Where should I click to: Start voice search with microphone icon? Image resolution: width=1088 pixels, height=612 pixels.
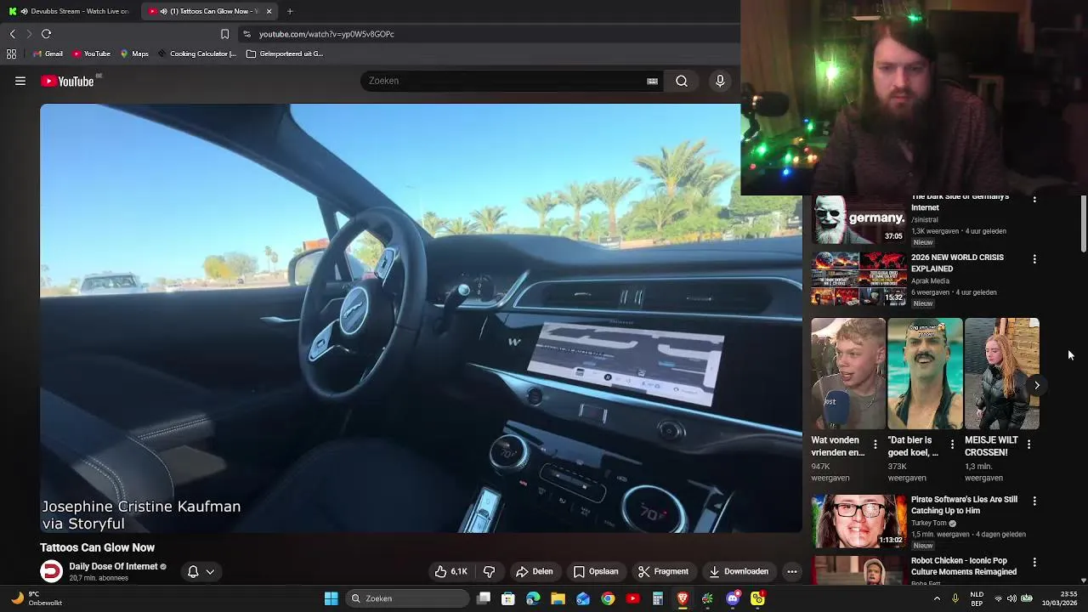(720, 81)
